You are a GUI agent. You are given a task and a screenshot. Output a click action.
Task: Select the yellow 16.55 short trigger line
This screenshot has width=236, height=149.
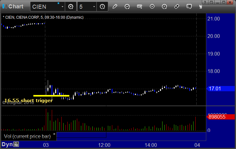(x=51, y=95)
